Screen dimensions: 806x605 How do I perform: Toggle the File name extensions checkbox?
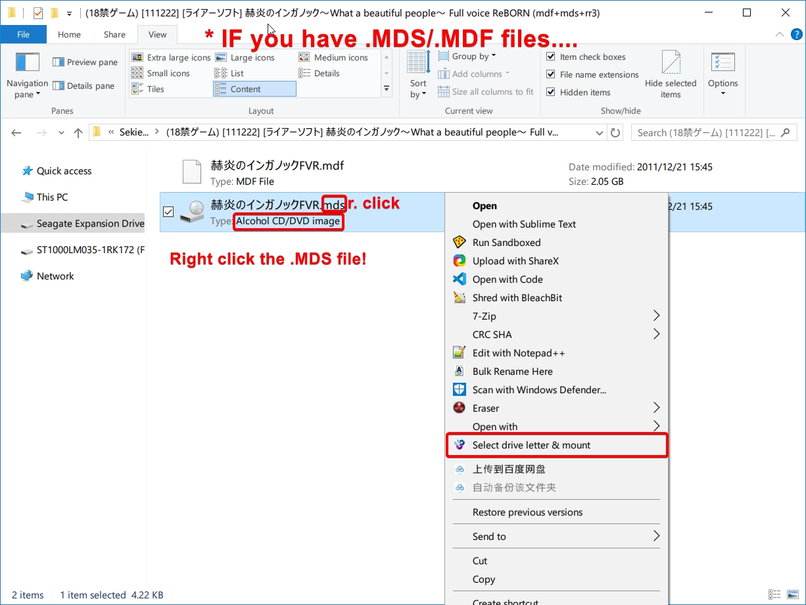(x=551, y=75)
